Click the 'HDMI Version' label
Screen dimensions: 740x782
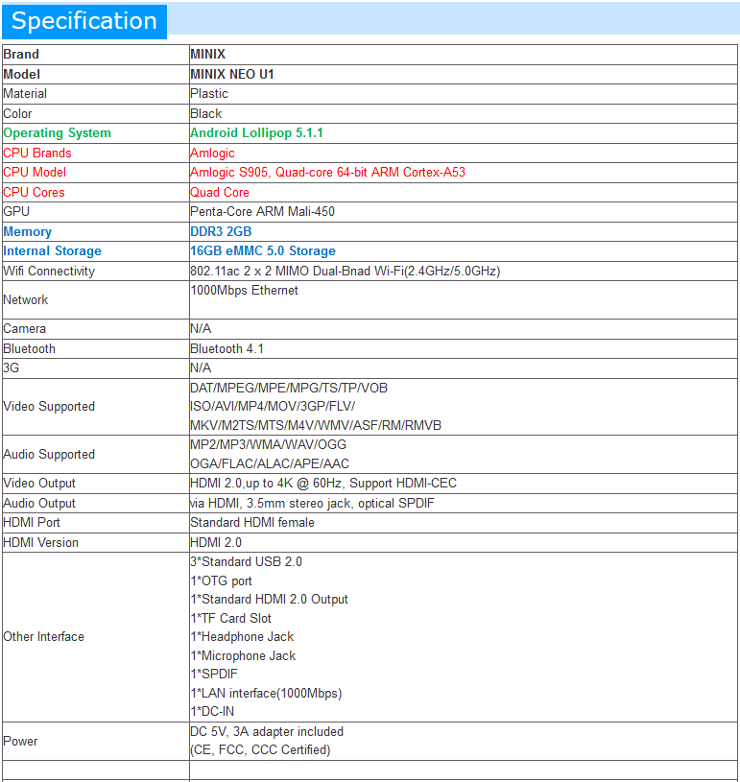(x=40, y=543)
